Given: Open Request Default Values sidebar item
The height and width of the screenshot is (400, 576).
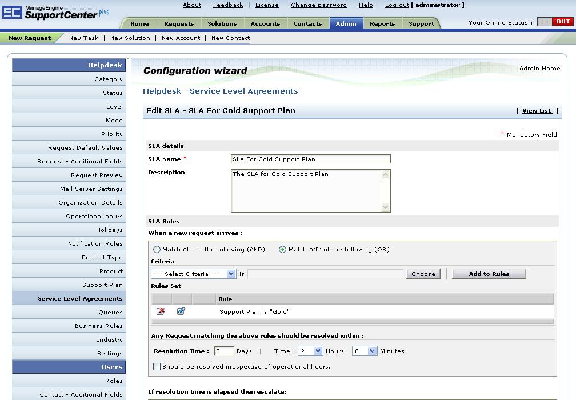Looking at the screenshot, I should pyautogui.click(x=69, y=147).
